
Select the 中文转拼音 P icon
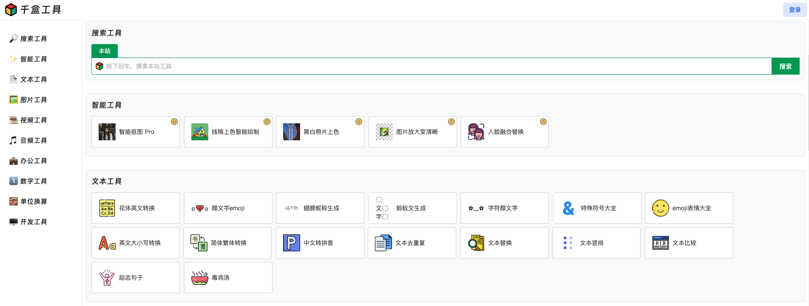291,243
